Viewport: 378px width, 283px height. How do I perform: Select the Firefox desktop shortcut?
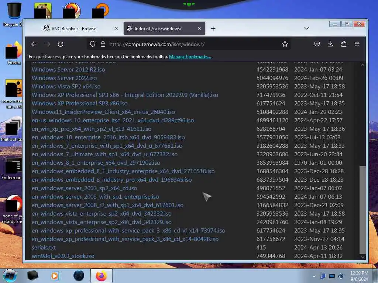(14, 53)
